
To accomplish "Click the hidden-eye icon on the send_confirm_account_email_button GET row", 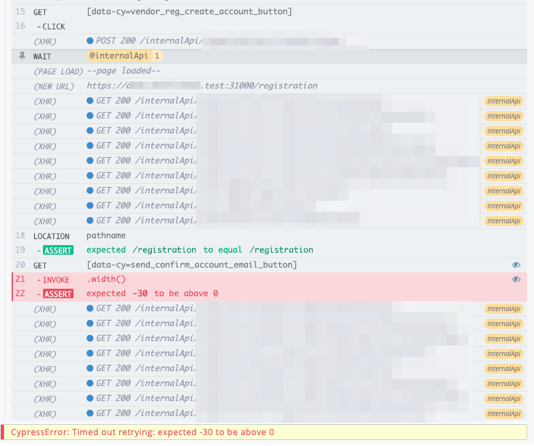I will click(516, 265).
